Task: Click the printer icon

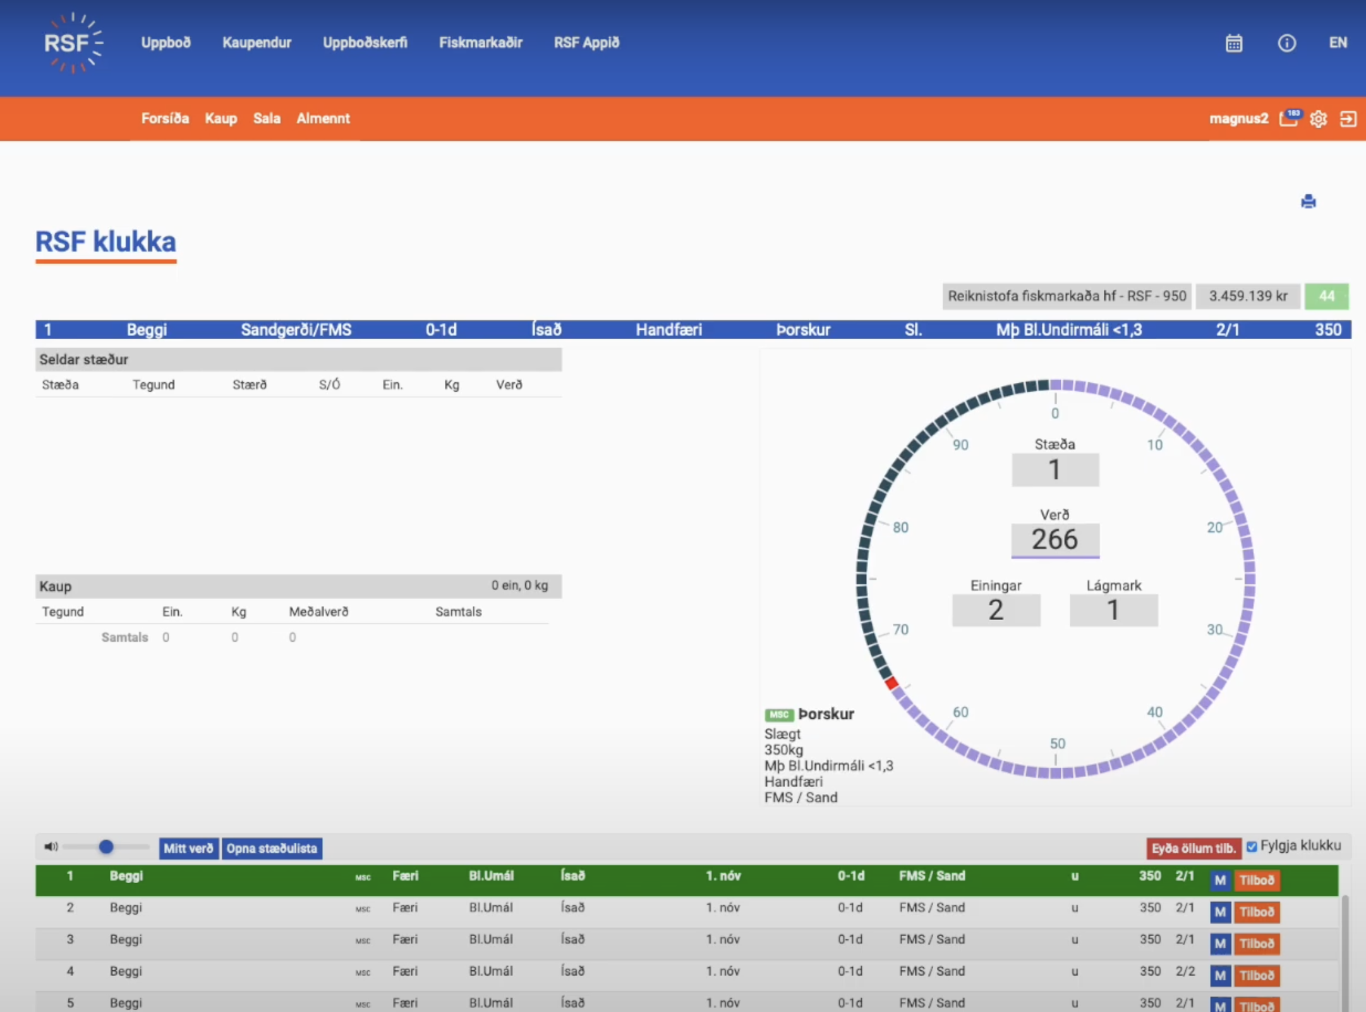Action: click(1309, 202)
